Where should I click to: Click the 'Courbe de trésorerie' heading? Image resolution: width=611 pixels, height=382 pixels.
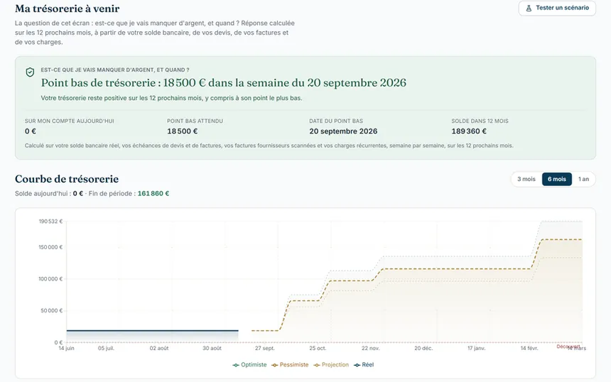67,179
